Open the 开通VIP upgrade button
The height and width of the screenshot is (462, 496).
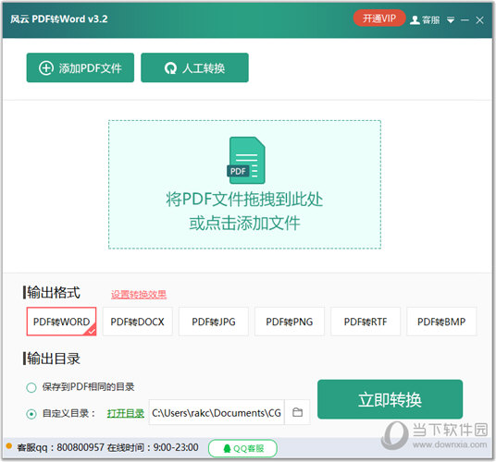click(x=379, y=18)
